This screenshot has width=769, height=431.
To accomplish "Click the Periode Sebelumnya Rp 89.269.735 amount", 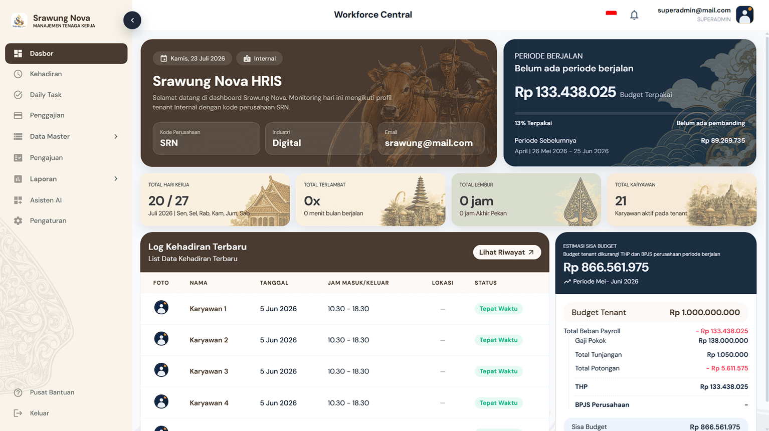I will pyautogui.click(x=723, y=140).
